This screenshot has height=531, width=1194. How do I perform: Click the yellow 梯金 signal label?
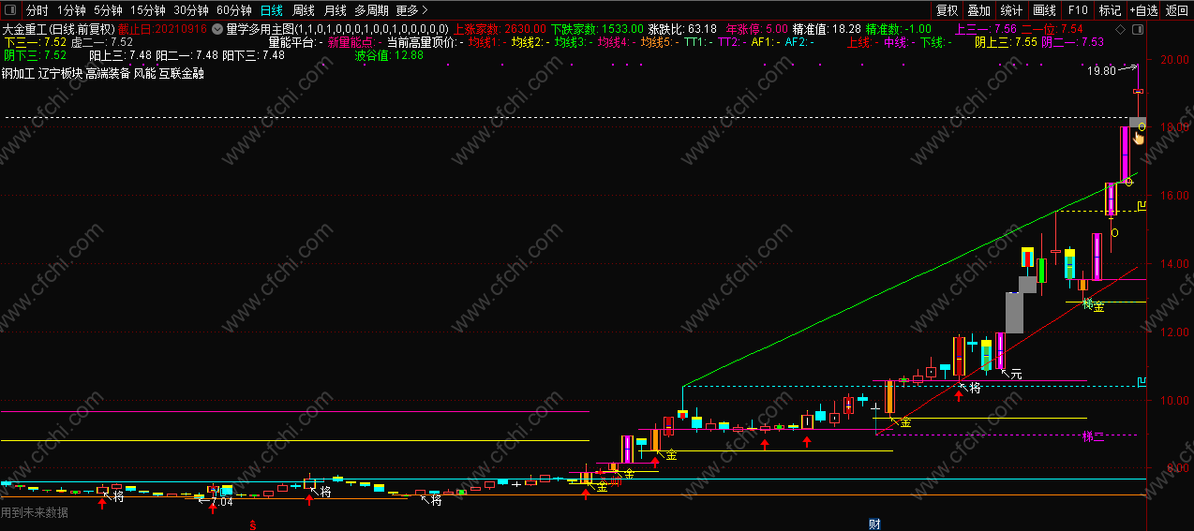click(x=1093, y=305)
